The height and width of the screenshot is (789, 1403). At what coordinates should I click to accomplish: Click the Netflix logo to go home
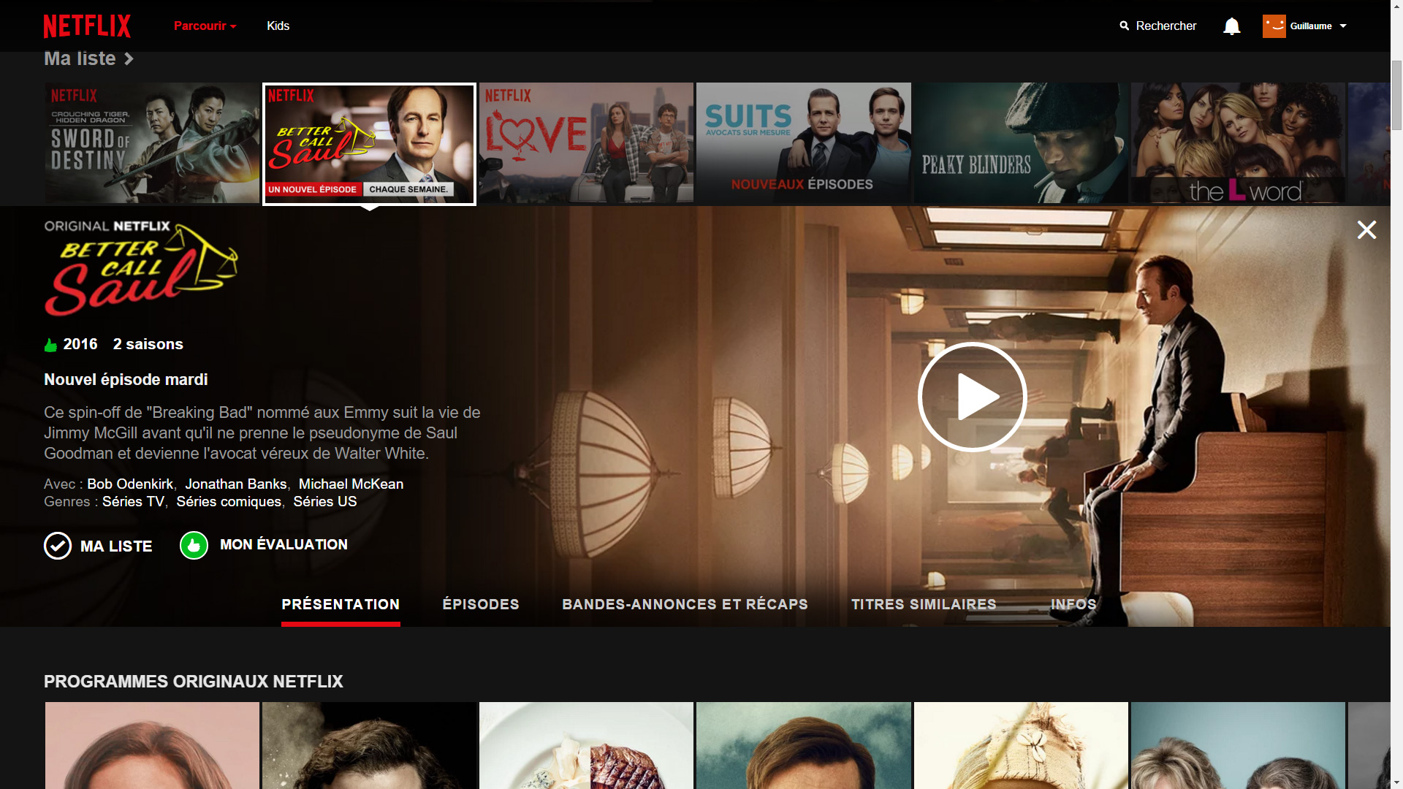click(87, 26)
